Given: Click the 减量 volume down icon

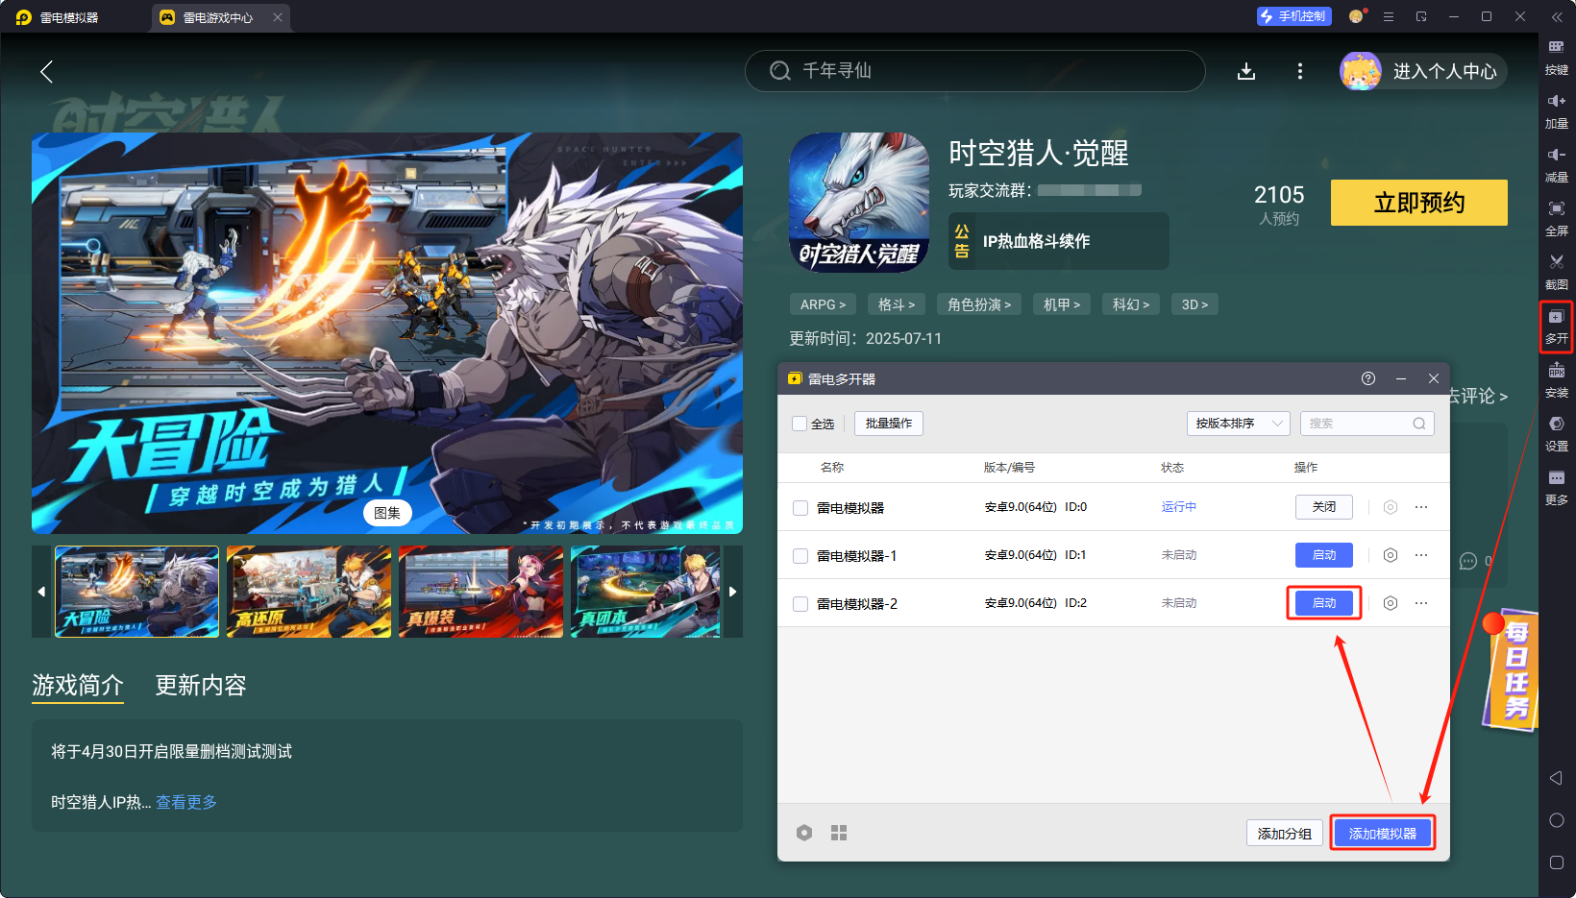Looking at the screenshot, I should click(1557, 164).
